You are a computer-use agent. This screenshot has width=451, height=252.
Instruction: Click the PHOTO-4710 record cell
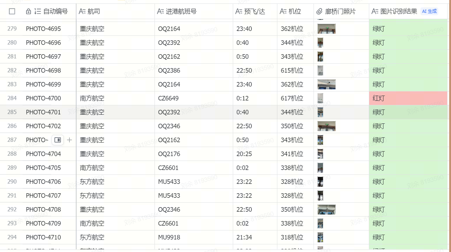(43, 237)
